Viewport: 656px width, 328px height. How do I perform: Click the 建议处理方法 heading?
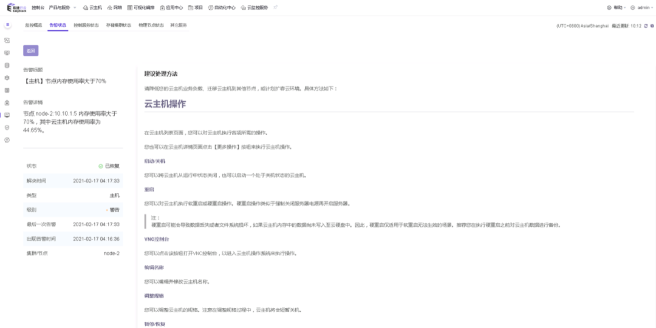coord(161,74)
